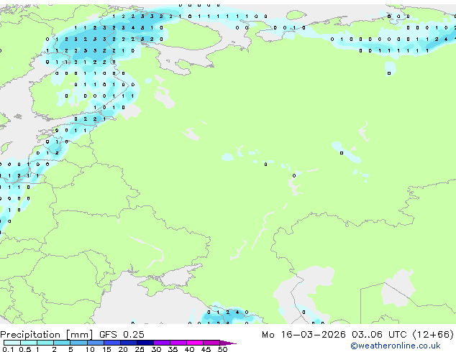Click the '35' legend scale label
This screenshot has width=456, height=352.
click(173, 349)
